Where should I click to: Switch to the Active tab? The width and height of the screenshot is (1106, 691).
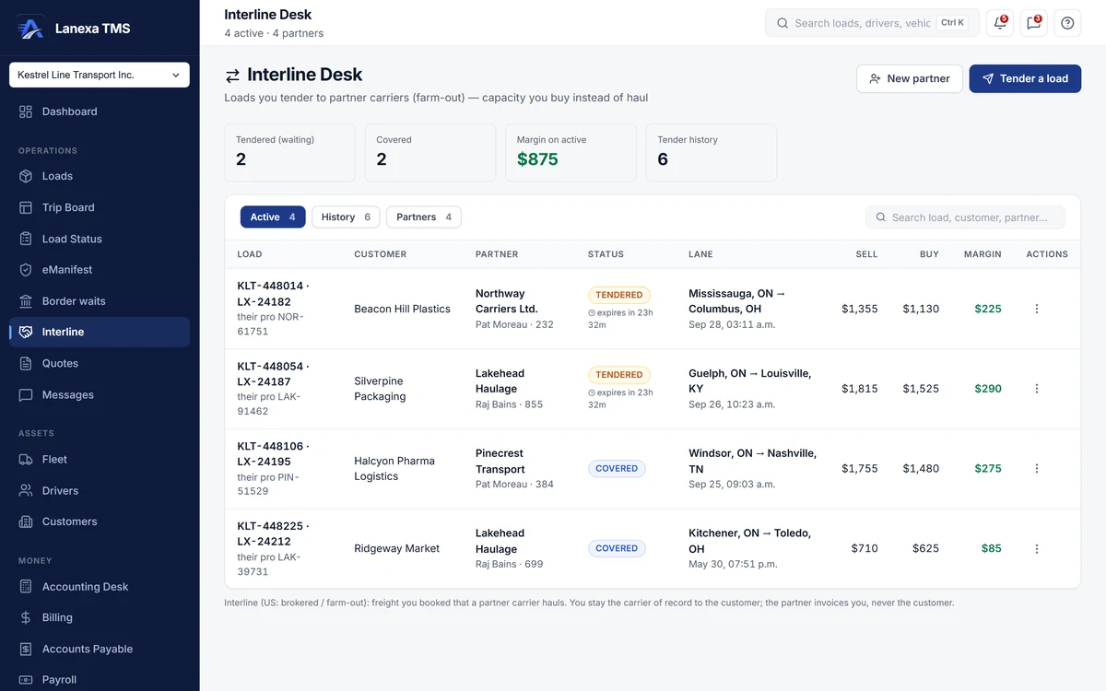pyautogui.click(x=273, y=217)
